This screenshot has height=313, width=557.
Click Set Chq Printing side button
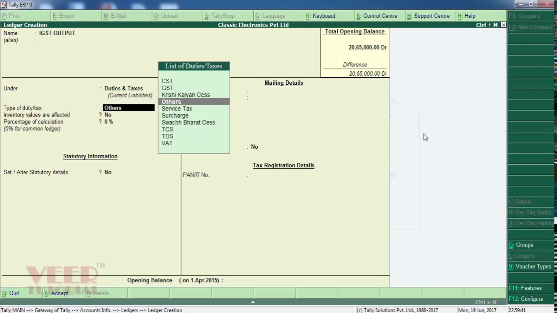(531, 223)
